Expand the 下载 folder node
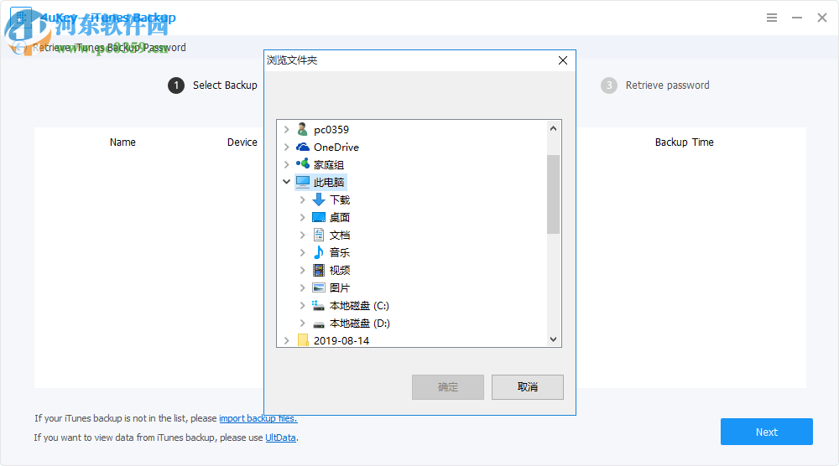 302,199
